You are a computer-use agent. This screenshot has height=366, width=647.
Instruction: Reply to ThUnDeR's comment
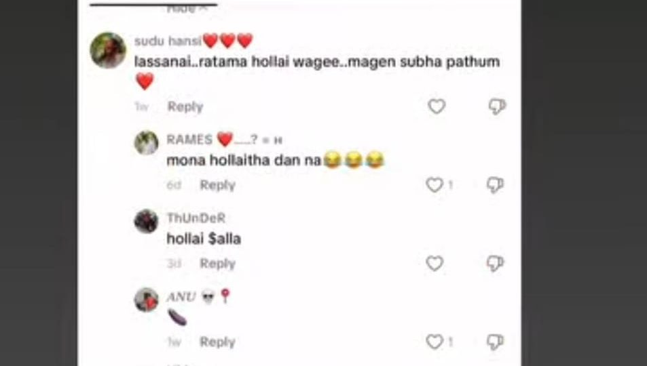(x=217, y=264)
